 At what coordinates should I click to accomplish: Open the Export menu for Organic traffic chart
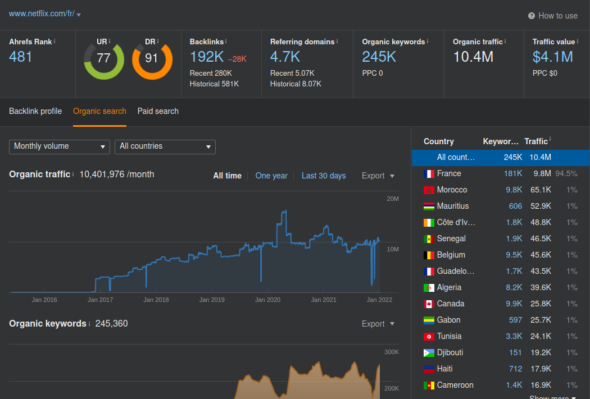[378, 176]
